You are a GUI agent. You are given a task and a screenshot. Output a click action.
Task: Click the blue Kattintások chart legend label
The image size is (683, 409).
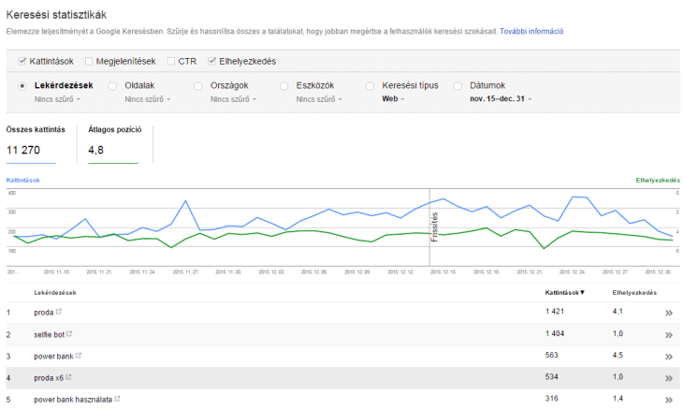click(x=23, y=180)
